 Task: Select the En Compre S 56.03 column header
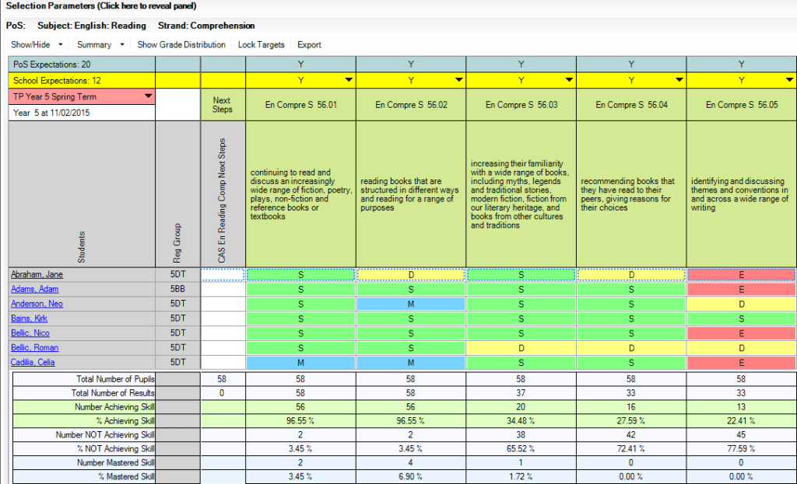521,105
